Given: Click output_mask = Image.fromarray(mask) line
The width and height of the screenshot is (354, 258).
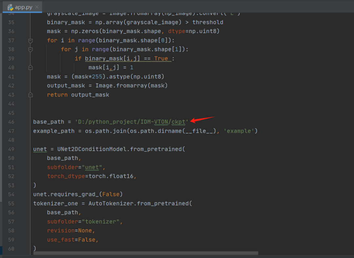Looking at the screenshot, I should click(107, 86).
